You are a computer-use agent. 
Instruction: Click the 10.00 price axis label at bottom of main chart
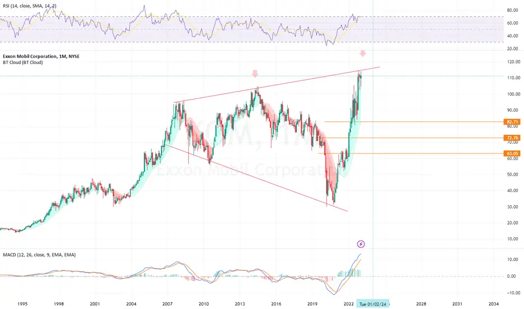click(x=514, y=239)
